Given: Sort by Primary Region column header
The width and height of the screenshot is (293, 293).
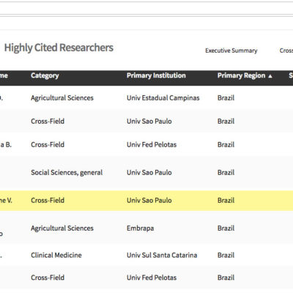Looking at the screenshot, I should point(241,75).
